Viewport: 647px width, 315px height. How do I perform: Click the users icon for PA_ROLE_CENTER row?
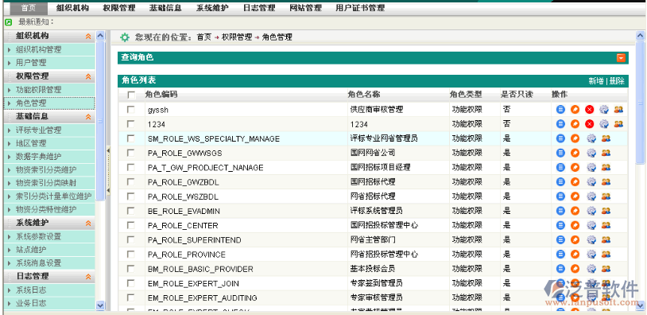(x=606, y=225)
